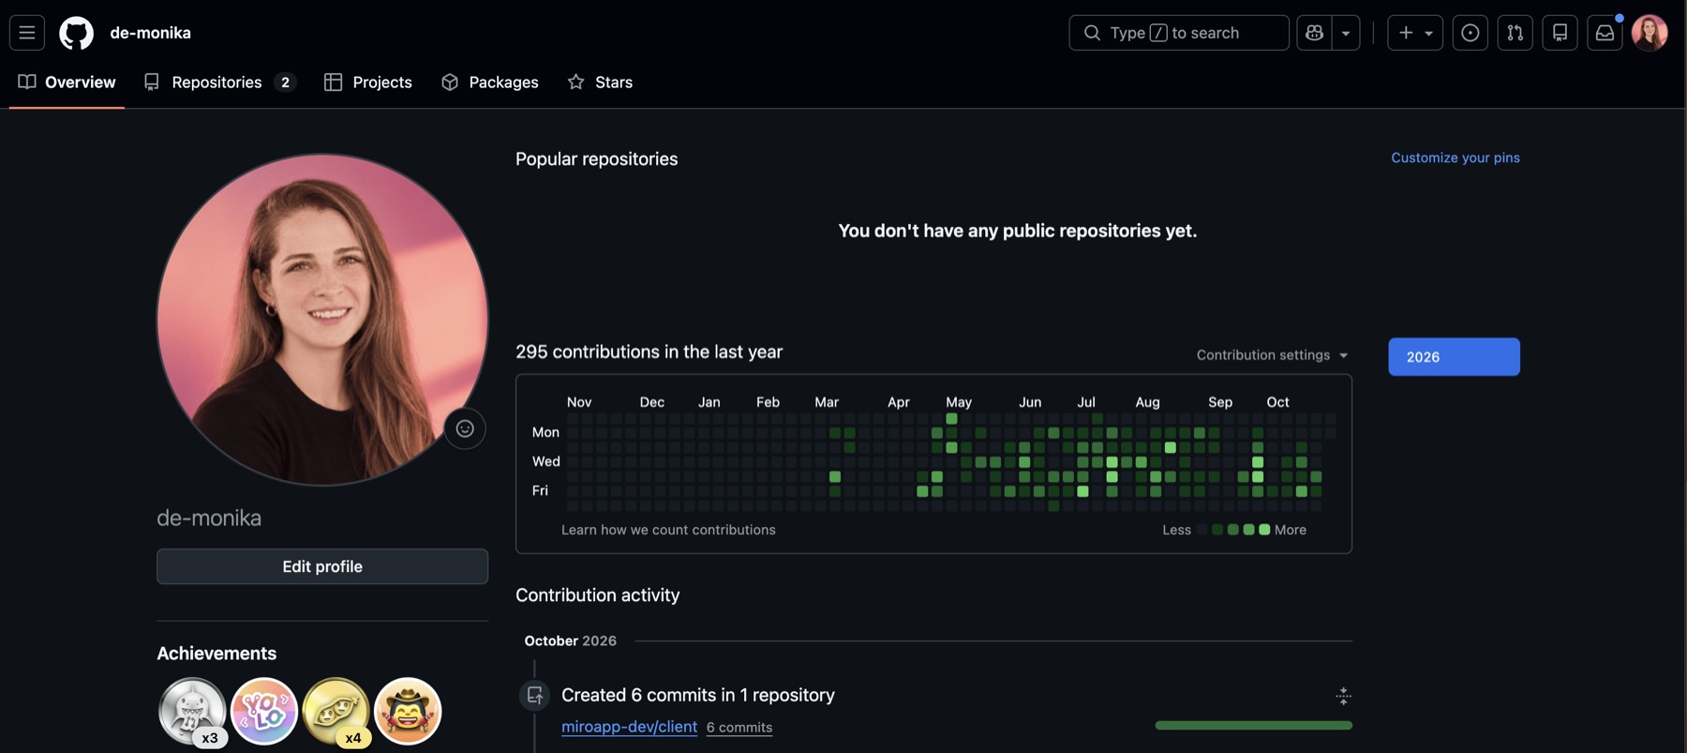Open the notifications inbox icon

[1605, 33]
